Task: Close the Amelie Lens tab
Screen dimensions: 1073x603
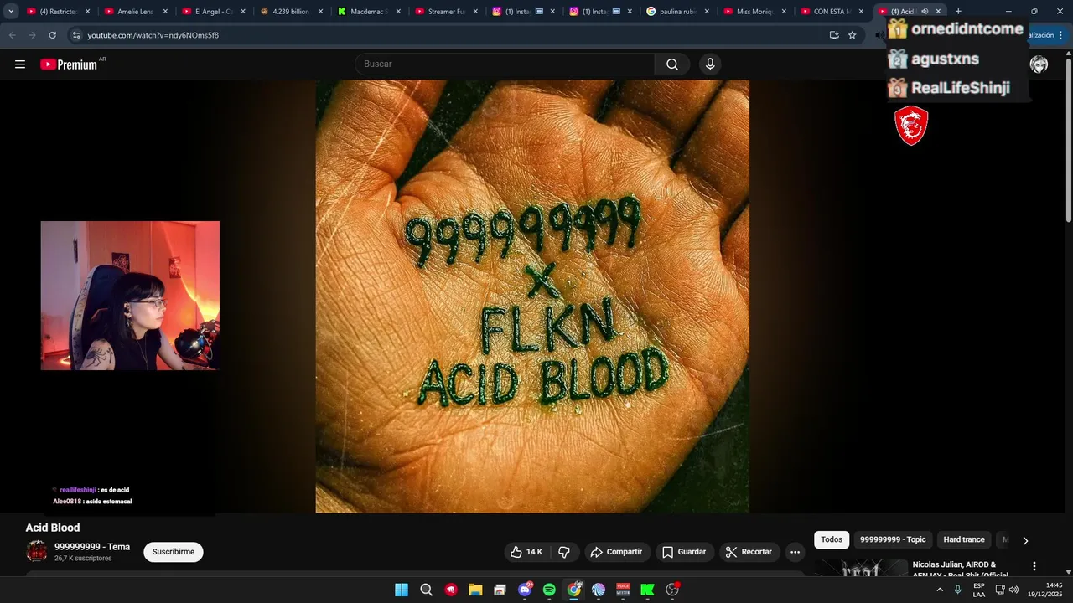Action: (165, 12)
